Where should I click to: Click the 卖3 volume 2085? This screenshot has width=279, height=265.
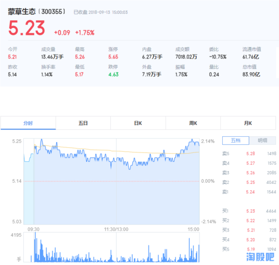[x=272, y=173]
